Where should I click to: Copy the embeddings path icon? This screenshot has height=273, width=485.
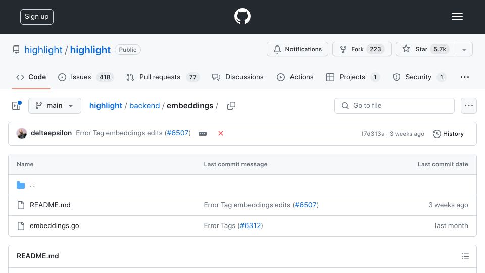click(x=231, y=106)
